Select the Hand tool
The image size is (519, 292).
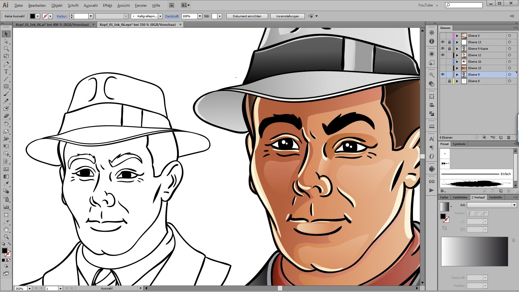coord(6,230)
